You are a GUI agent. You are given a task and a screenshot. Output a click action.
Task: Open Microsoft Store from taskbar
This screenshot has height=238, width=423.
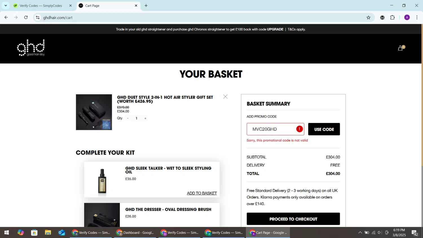(x=34, y=233)
